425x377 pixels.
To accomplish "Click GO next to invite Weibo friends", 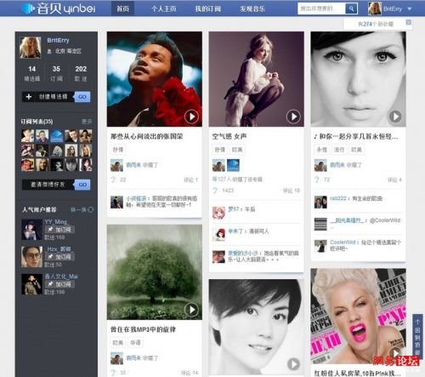I will [x=82, y=185].
